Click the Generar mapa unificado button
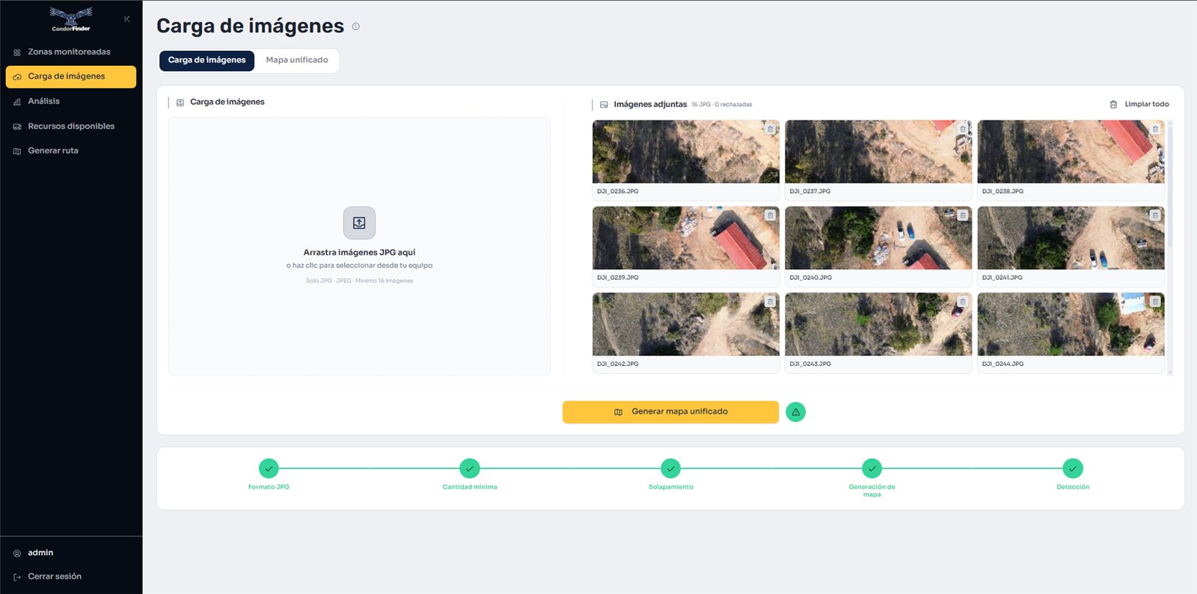The width and height of the screenshot is (1197, 594). [670, 412]
